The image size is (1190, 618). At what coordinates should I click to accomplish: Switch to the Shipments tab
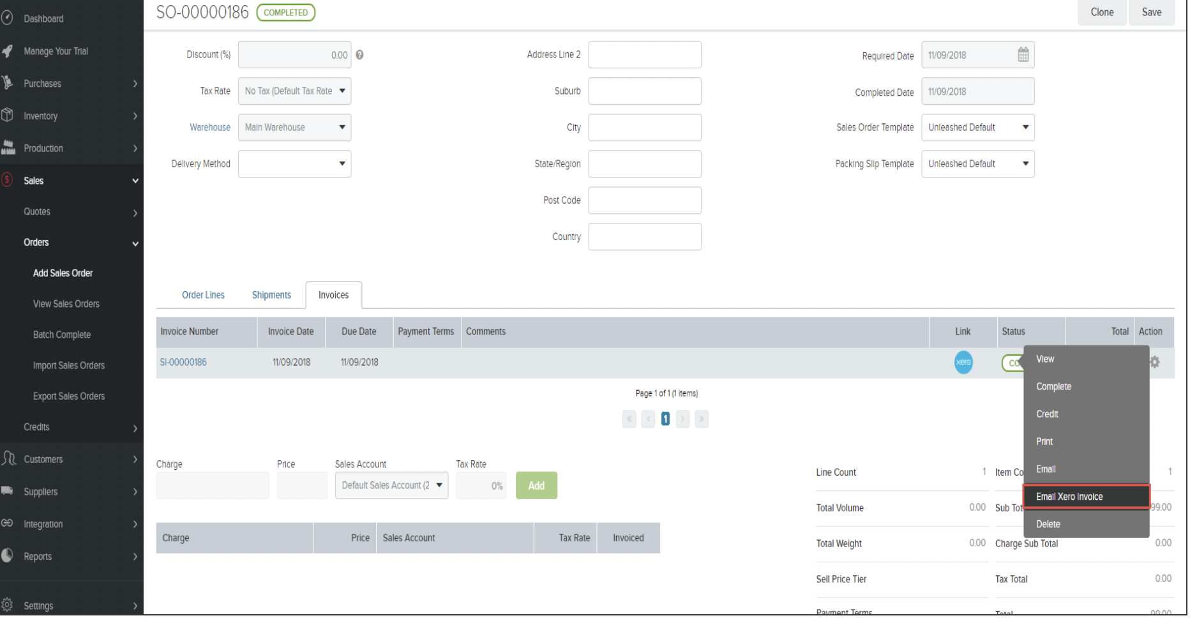(x=271, y=294)
